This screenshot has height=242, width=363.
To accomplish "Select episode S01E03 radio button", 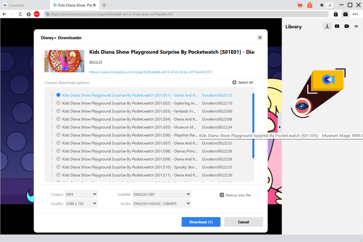I will click(x=58, y=111).
